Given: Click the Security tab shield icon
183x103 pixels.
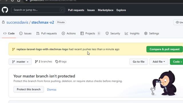Looking at the screenshot, I should coord(107,33).
